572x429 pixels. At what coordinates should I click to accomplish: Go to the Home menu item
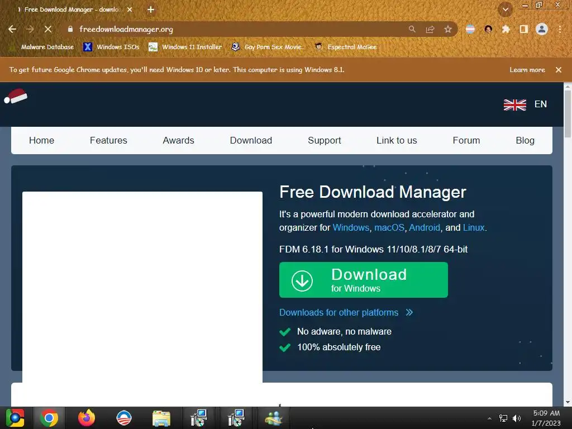(41, 140)
